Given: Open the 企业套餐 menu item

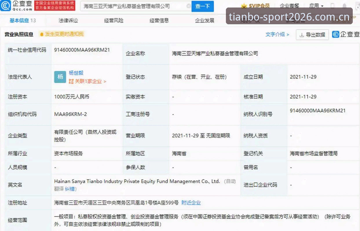Looking at the screenshot, I should pos(289,6).
